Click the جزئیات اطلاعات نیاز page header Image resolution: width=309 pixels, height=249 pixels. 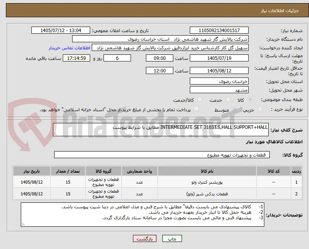pos(280,11)
